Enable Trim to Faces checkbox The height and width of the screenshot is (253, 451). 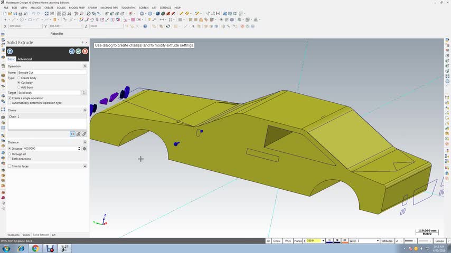click(x=10, y=166)
